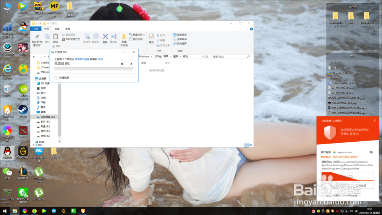Open League of Legends (英雄联盟) desktop icon
Viewport: 382px width, 215px height.
(23, 173)
